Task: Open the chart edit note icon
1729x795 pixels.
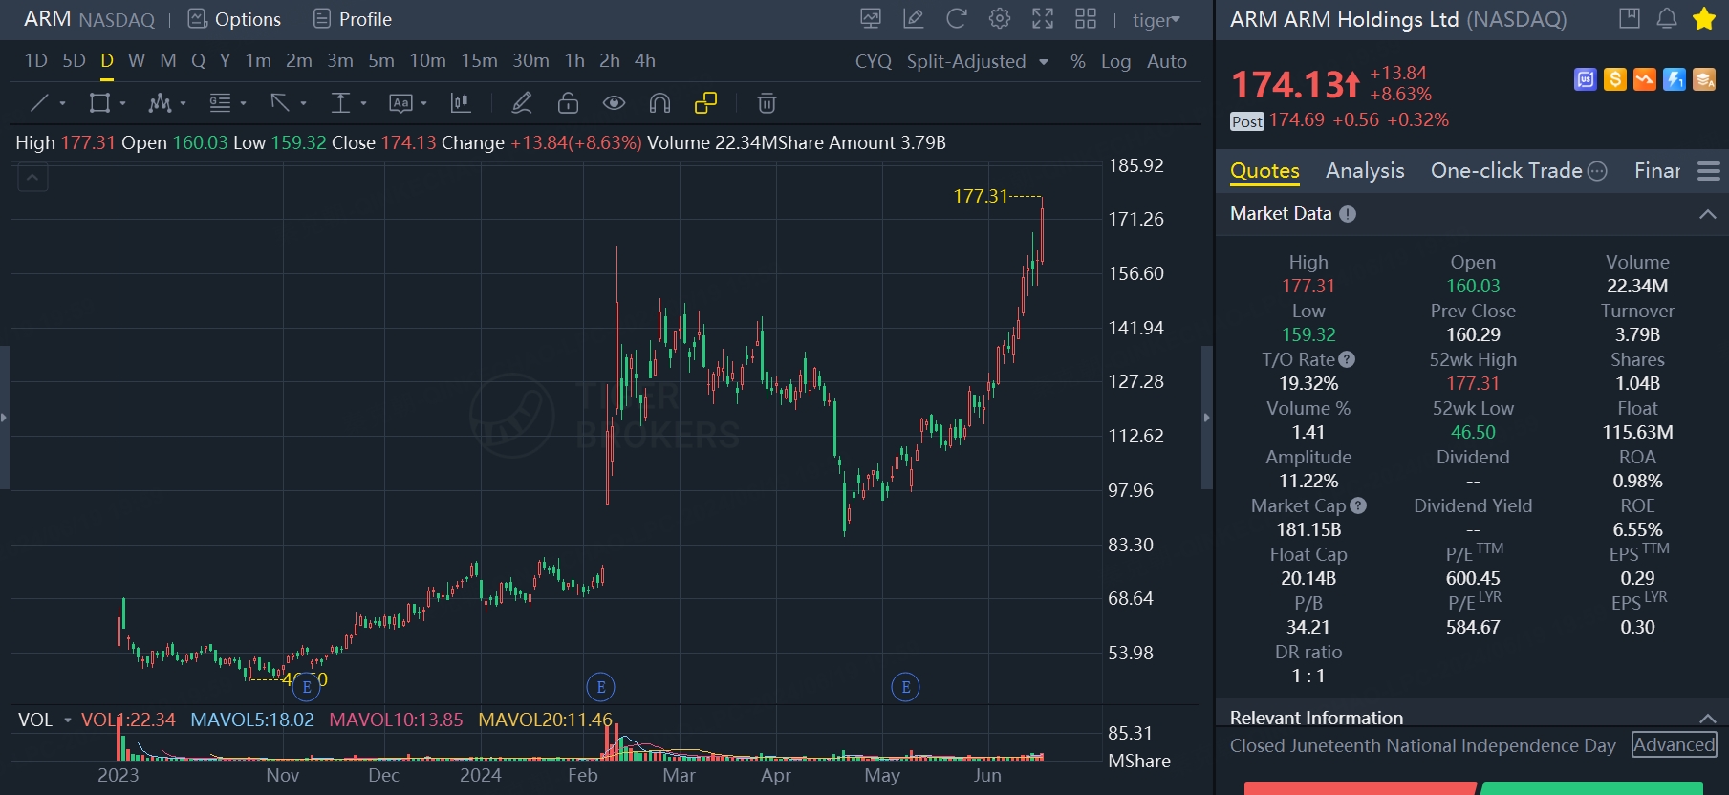Action: click(x=914, y=19)
